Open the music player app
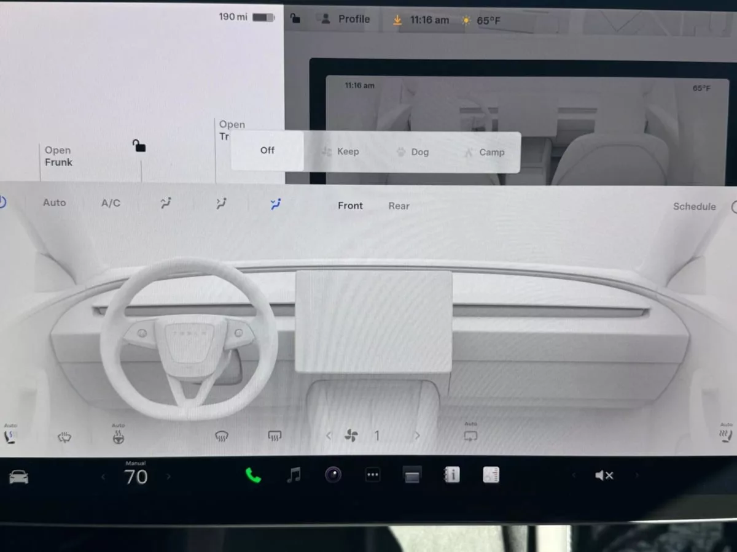This screenshot has height=552, width=737. [294, 475]
